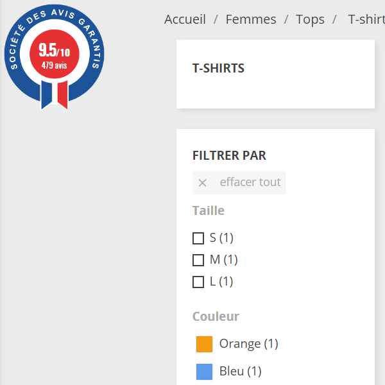Click the Orange (1) filter label
Image resolution: width=385 pixels, height=385 pixels.
click(248, 344)
